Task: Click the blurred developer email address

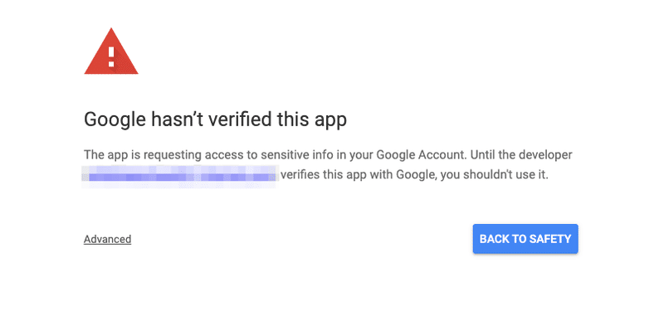Action: (180, 174)
